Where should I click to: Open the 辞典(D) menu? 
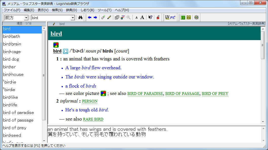71,10
